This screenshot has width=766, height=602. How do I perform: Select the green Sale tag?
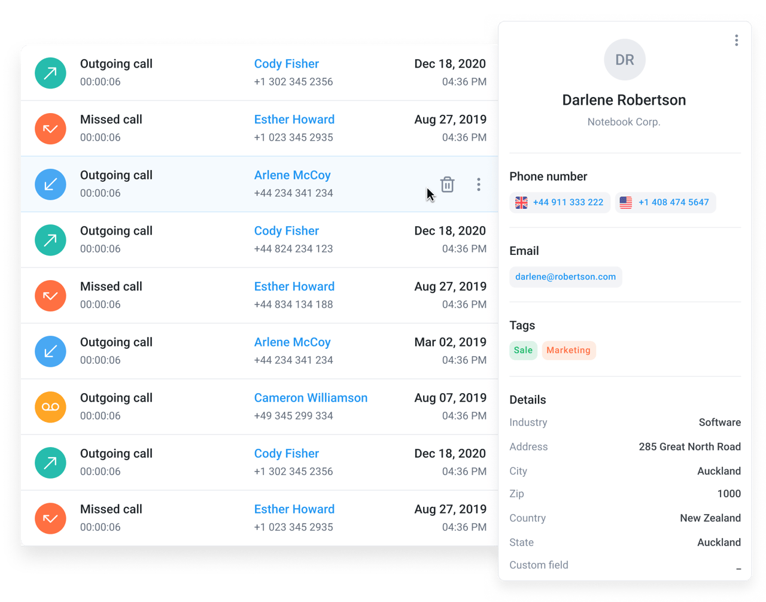(x=523, y=350)
